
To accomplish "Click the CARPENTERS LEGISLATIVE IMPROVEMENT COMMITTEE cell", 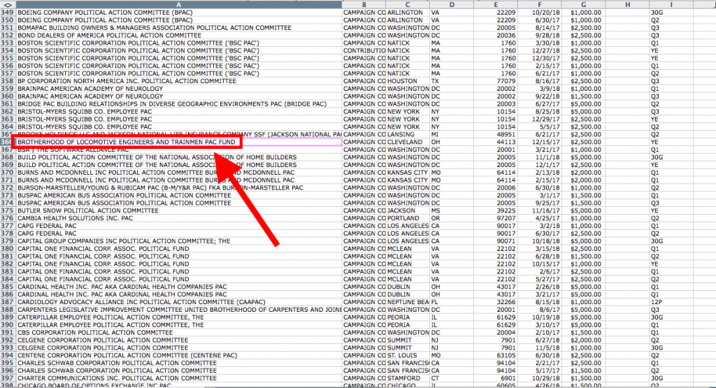I will click(x=178, y=310).
